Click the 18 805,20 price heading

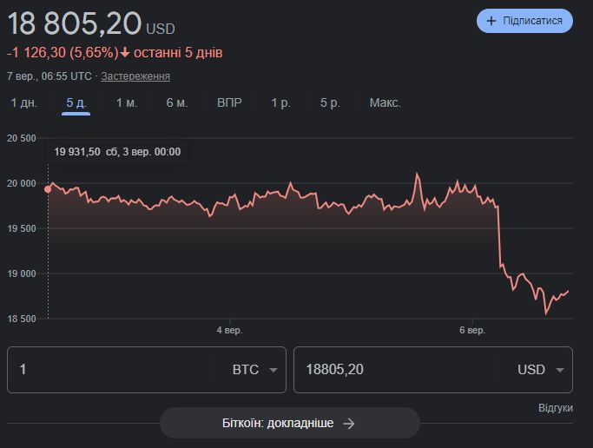(74, 23)
